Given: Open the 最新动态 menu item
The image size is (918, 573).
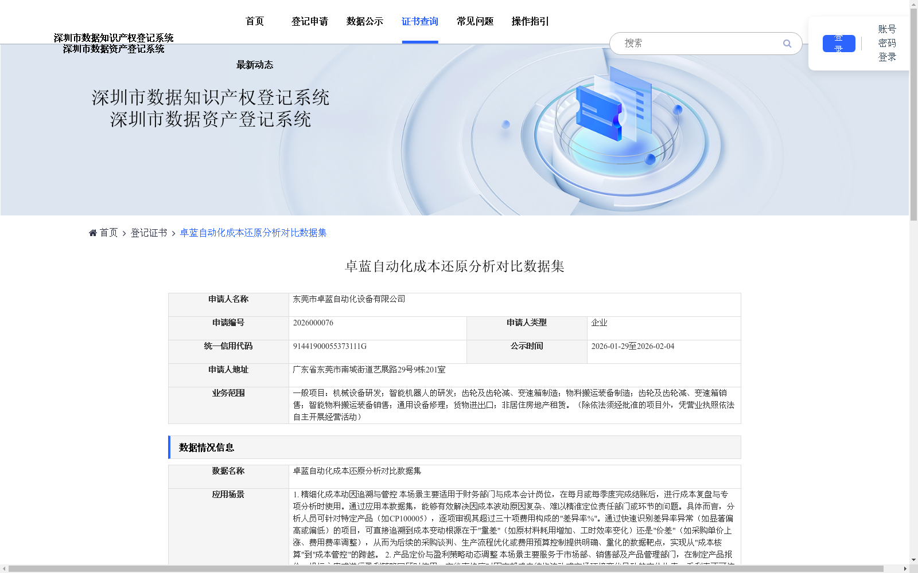Looking at the screenshot, I should [x=255, y=65].
